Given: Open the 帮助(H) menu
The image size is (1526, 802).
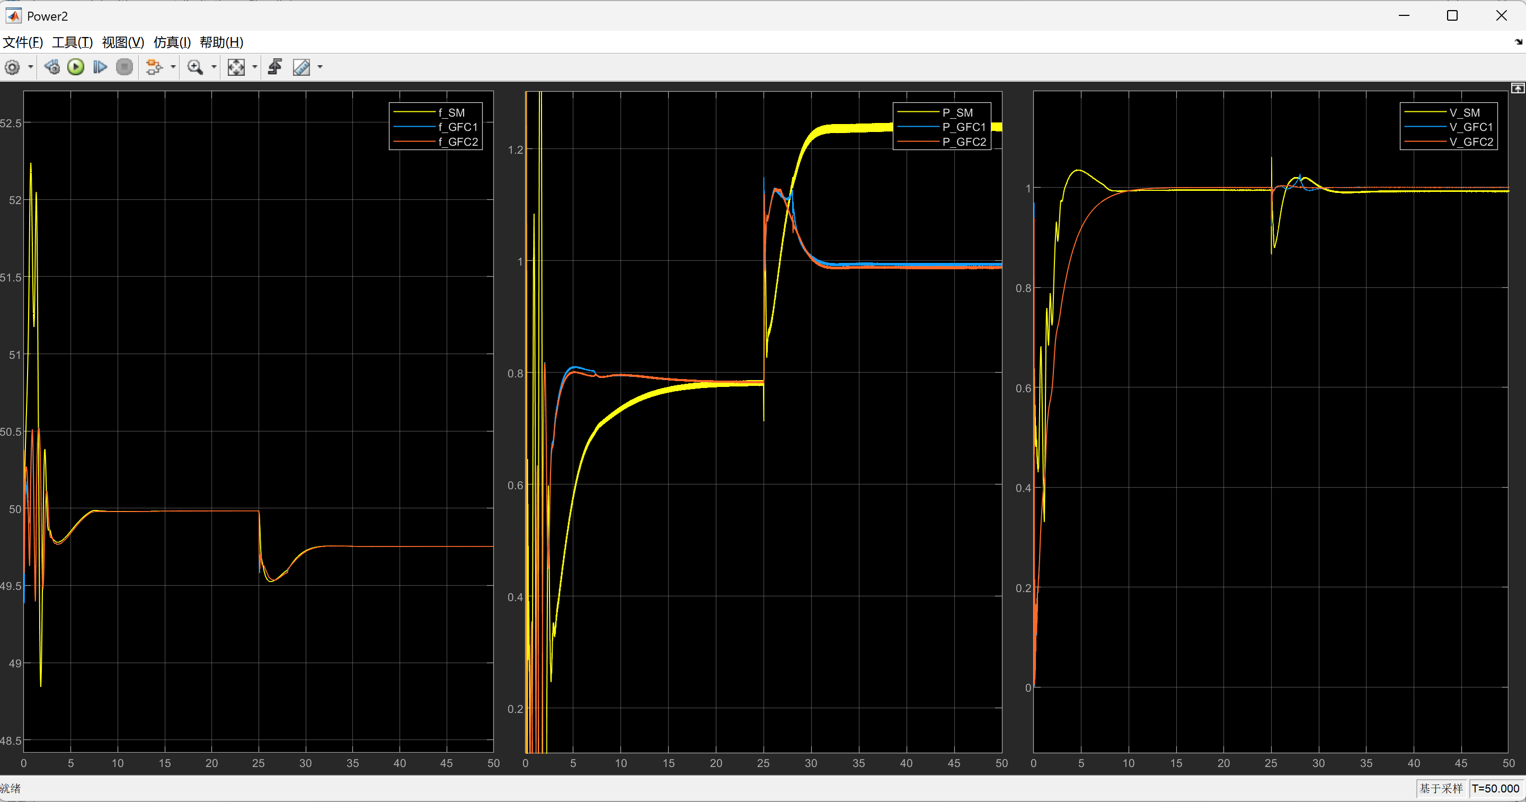Looking at the screenshot, I should 221,43.
